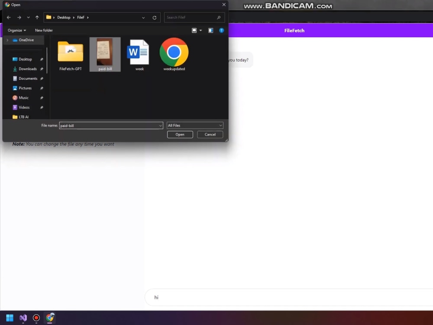Open the Windows Start menu
The height and width of the screenshot is (325, 433).
click(x=10, y=318)
